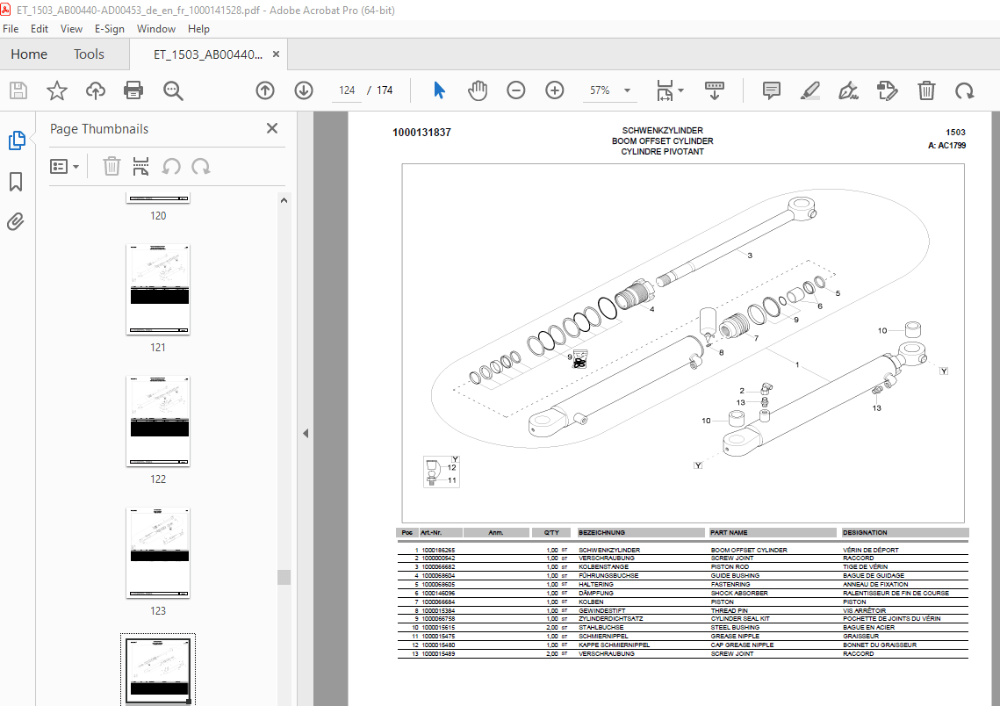Screen dimensions: 1000x706
Task: Click the Print file icon
Action: click(133, 90)
